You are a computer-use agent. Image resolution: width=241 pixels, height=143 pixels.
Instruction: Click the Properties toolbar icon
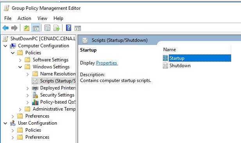point(47,28)
